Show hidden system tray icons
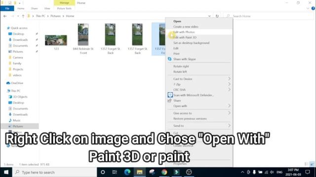This screenshot has width=316, height=177. [x=242, y=172]
